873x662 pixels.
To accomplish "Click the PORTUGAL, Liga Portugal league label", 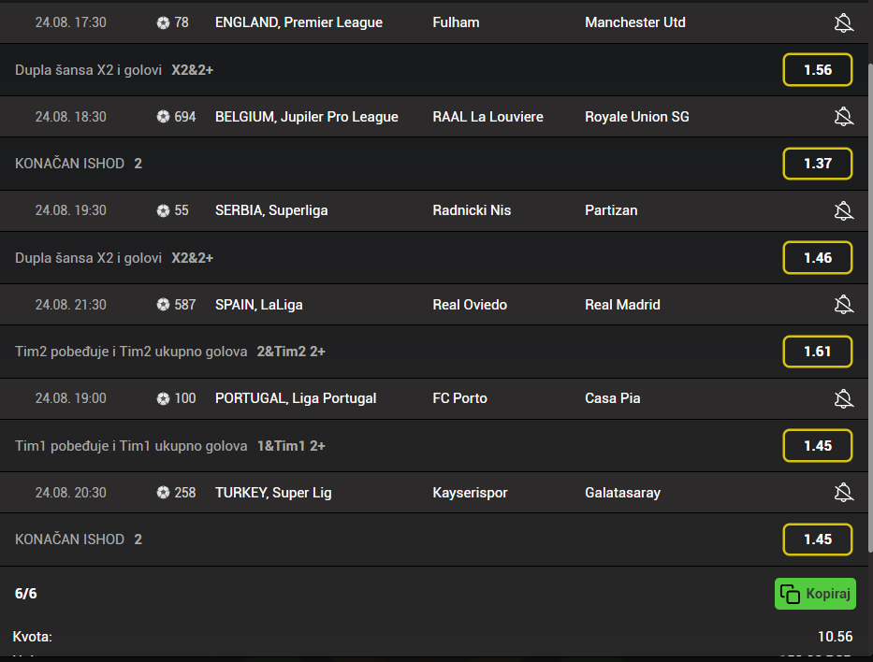I will pyautogui.click(x=295, y=398).
